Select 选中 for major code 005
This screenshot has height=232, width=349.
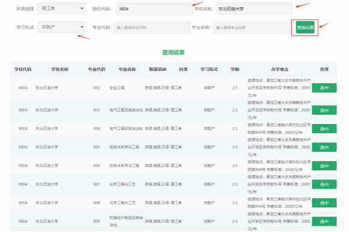coord(324,147)
